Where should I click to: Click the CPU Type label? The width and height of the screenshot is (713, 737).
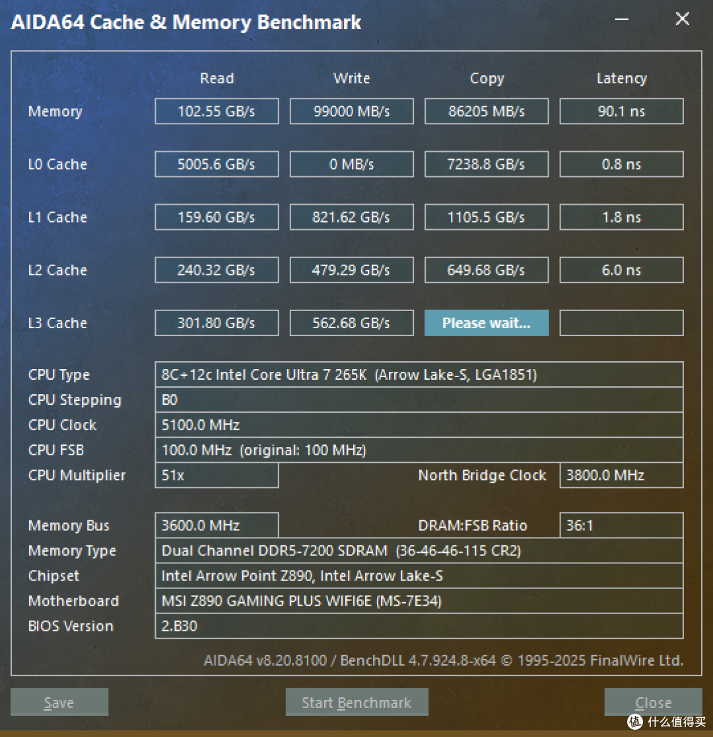[59, 374]
